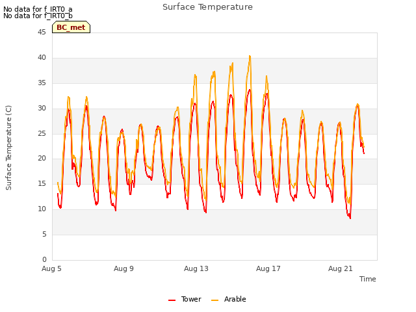Click the 'No data for f_IRT0_a' message
Image resolution: width=416 pixels, height=312 pixels.
click(x=38, y=9)
